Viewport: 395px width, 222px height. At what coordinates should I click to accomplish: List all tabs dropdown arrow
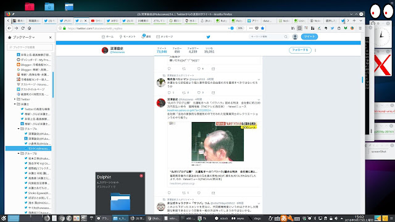[x=360, y=20]
